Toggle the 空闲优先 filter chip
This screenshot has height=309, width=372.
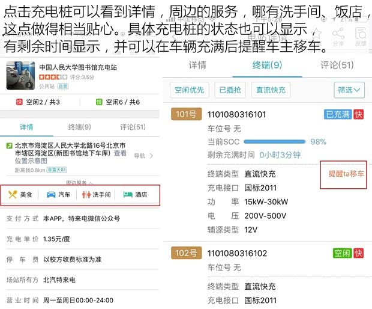189,90
